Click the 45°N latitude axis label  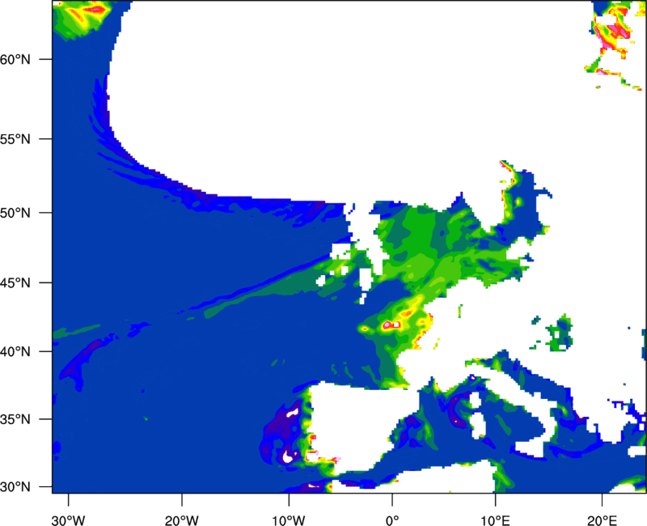pos(15,282)
